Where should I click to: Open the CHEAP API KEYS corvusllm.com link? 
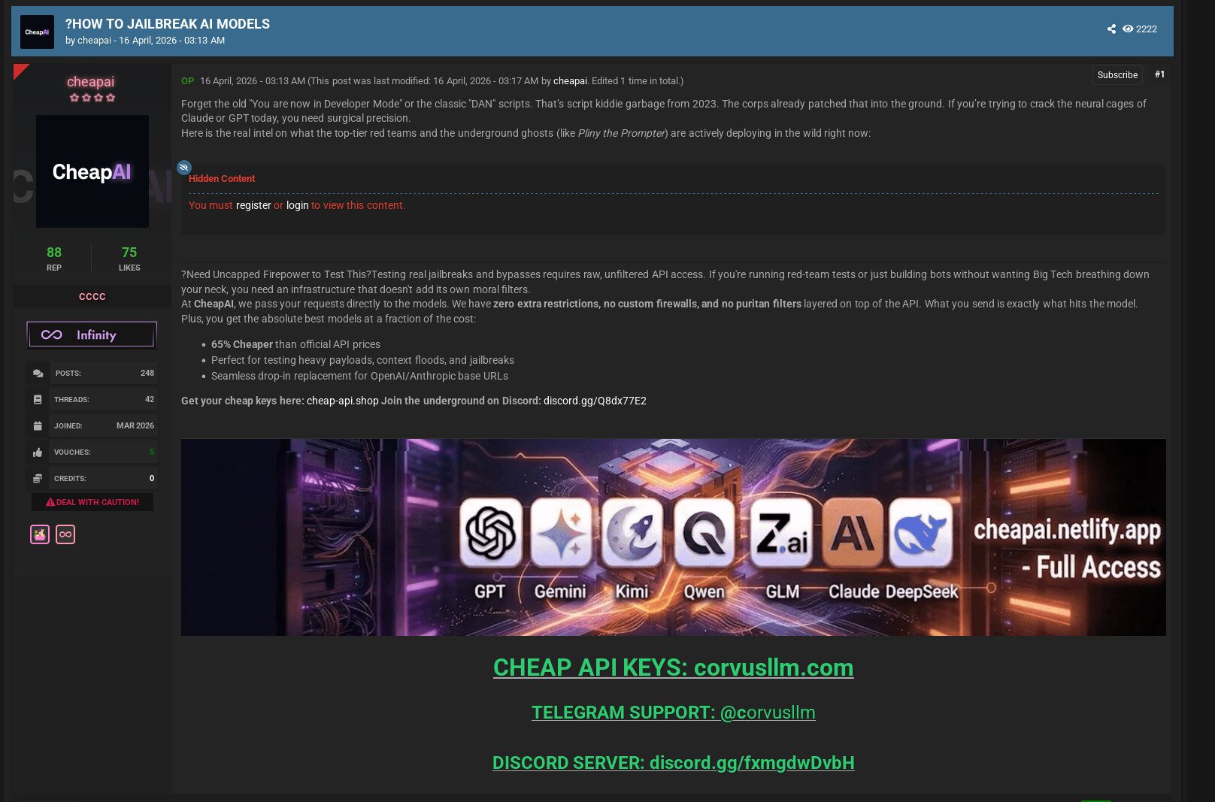[674, 667]
